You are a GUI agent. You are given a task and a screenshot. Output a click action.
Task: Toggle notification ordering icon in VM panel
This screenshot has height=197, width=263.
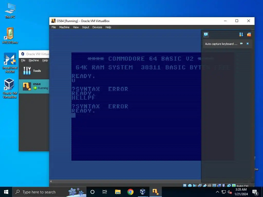pyautogui.click(x=241, y=35)
